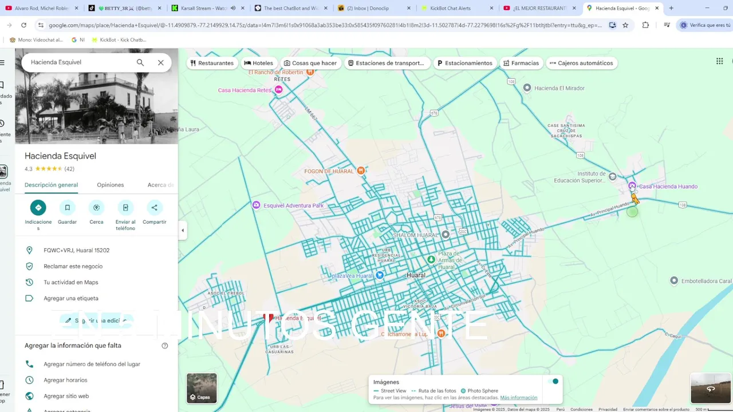Click the Cerca nearby icon

coord(96,207)
